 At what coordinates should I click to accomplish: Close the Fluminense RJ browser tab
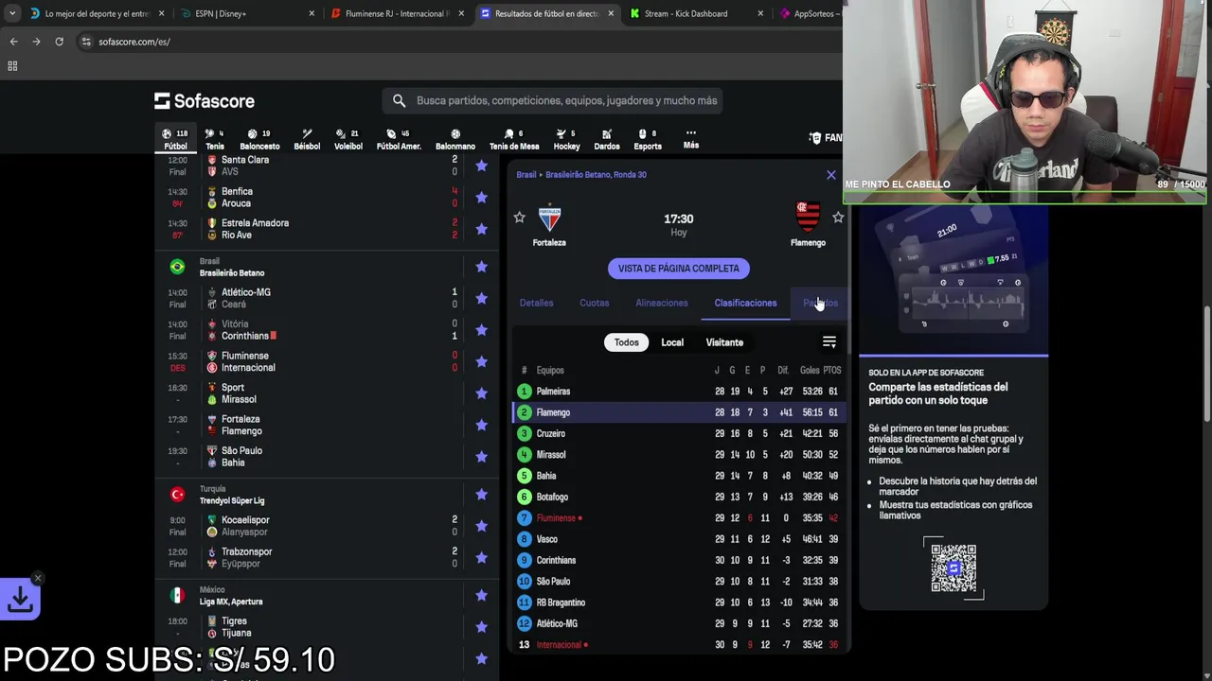point(461,13)
